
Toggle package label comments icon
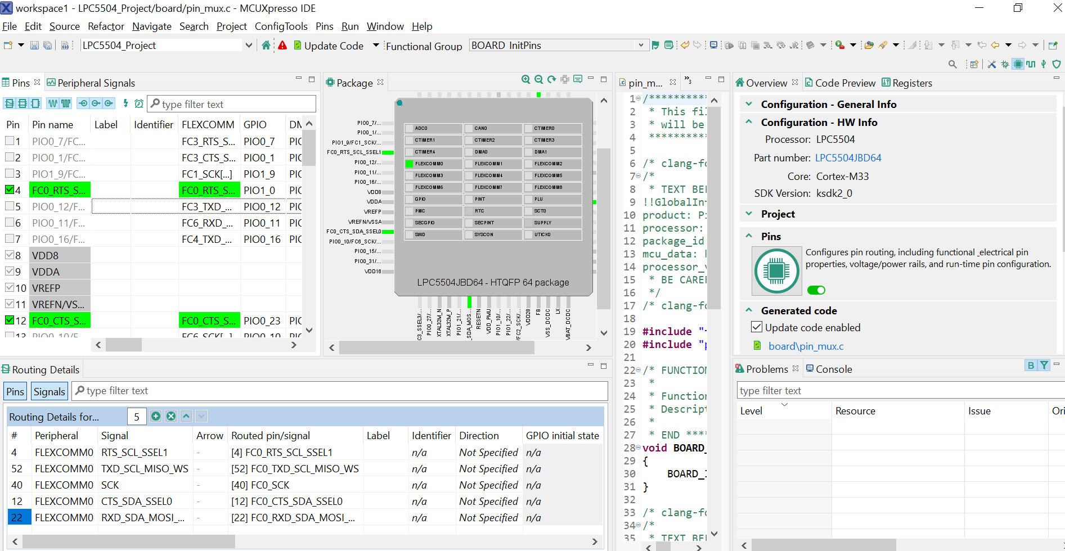pyautogui.click(x=578, y=79)
